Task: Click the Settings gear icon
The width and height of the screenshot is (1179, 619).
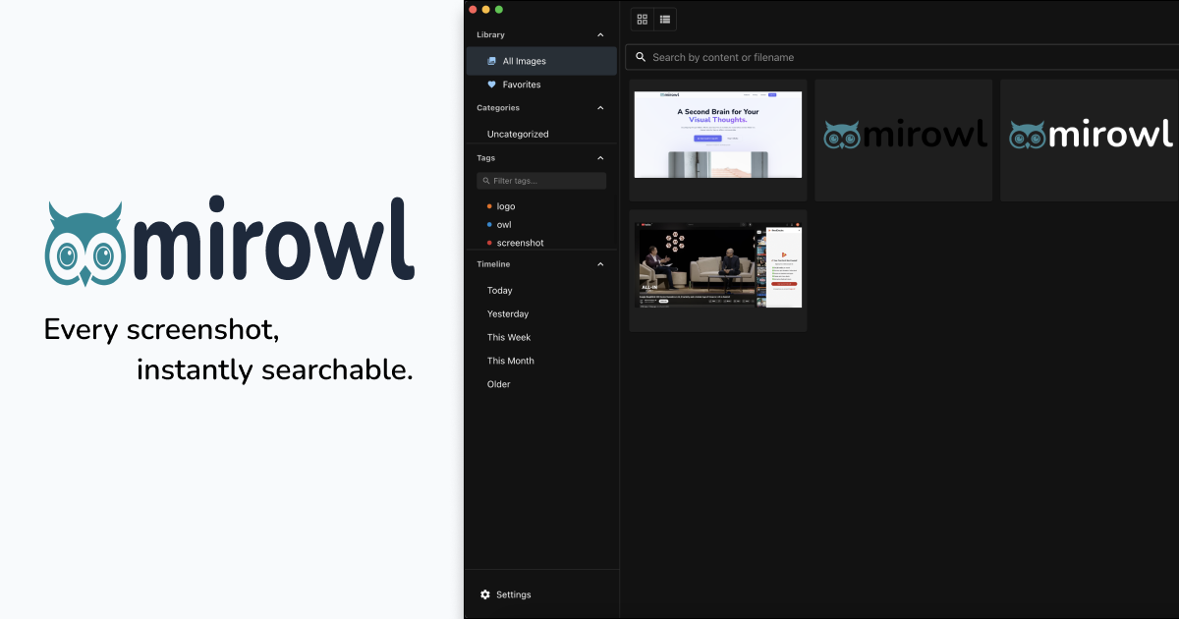Action: [485, 594]
